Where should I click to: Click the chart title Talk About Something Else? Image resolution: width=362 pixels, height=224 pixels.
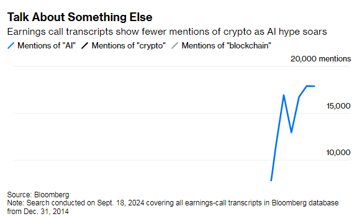[80, 17]
